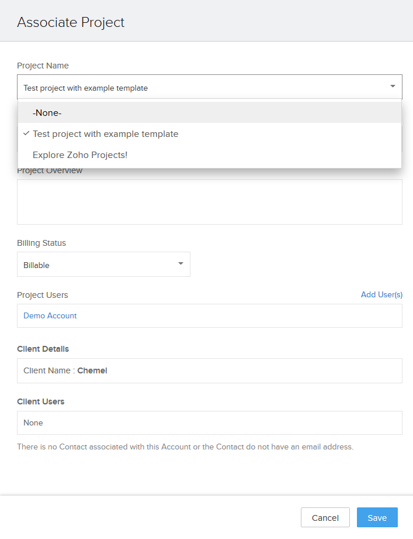Pick "Explore Zoho Projects!" from the list
The image size is (413, 539).
(80, 155)
